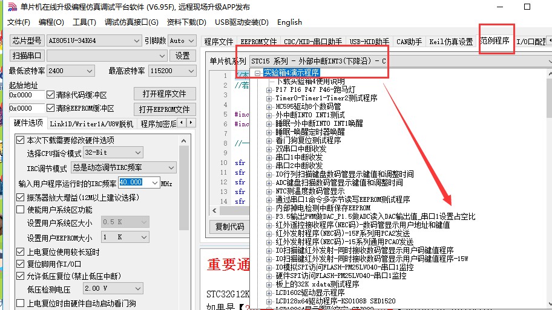Select the 程序文件 tab

pos(218,42)
